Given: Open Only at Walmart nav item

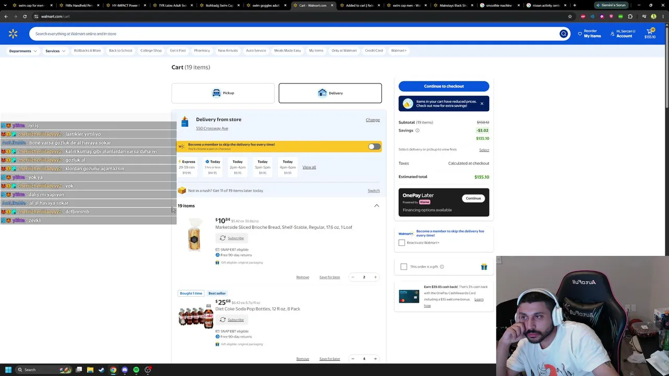Looking at the screenshot, I should tap(344, 51).
